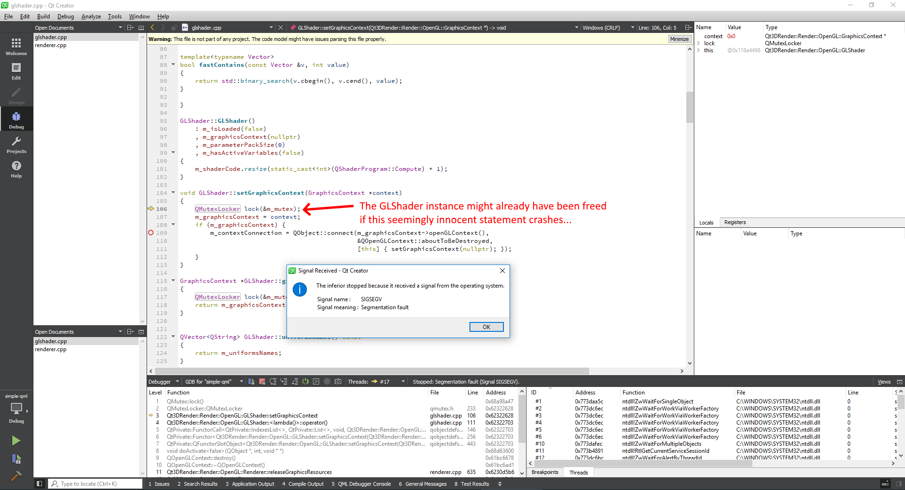Open the simple-qml kit selector monitor icon
Screen dimensions: 905x490
16,409
